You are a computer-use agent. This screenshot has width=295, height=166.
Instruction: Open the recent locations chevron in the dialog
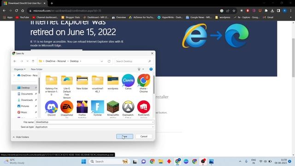click(28, 61)
